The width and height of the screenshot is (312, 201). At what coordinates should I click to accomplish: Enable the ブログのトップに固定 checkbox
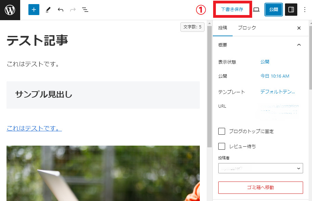[222, 131]
